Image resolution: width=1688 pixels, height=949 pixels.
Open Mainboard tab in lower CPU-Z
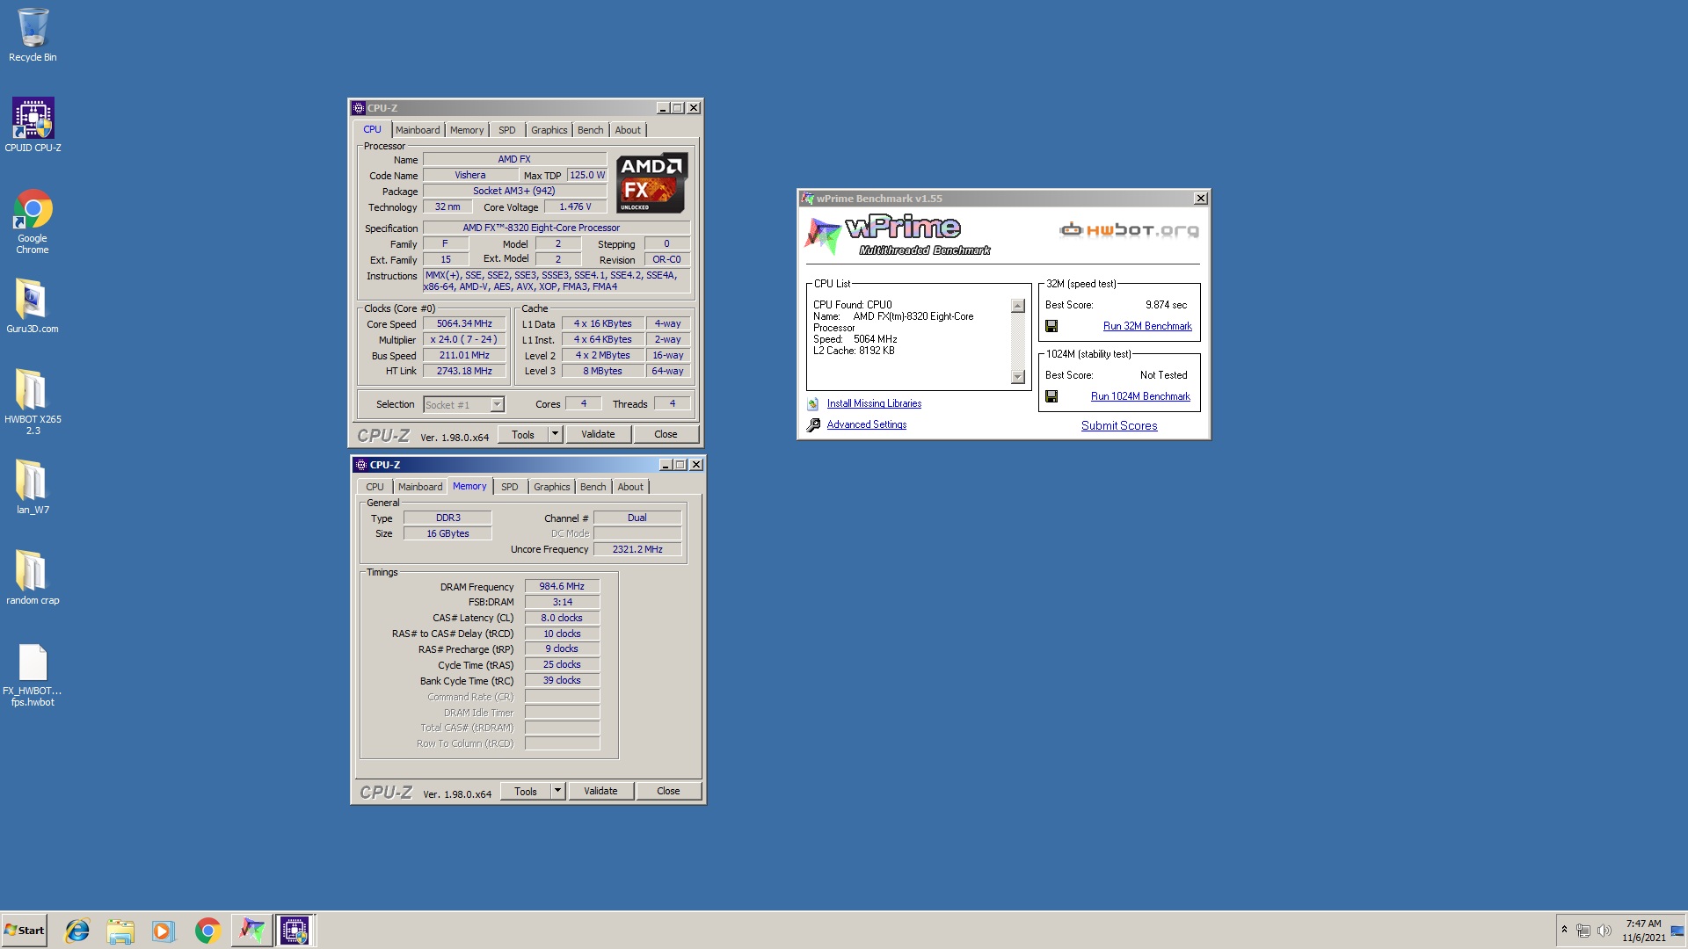pyautogui.click(x=420, y=487)
